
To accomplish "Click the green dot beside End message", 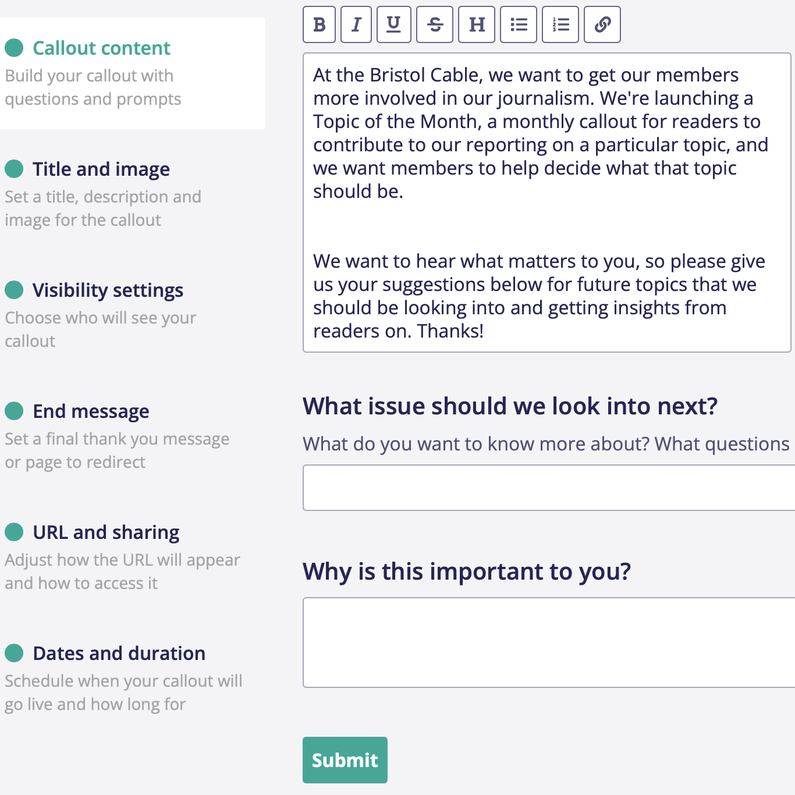I will [x=14, y=411].
